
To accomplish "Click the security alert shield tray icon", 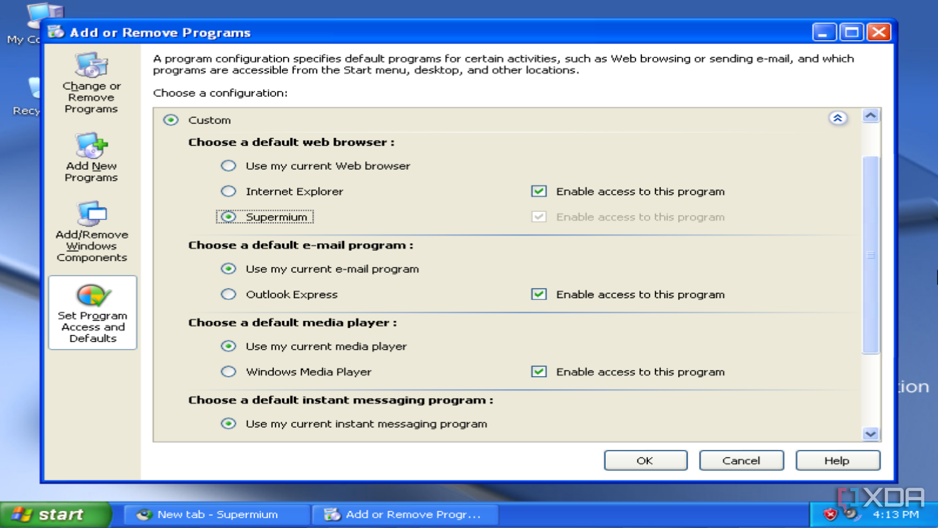I will 830,514.
